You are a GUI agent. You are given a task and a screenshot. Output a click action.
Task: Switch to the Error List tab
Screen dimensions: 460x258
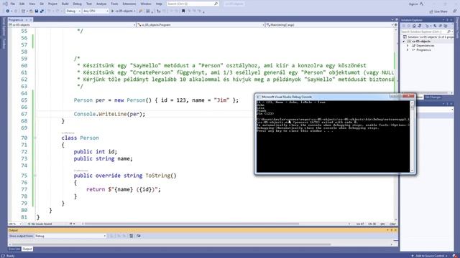click(14, 249)
